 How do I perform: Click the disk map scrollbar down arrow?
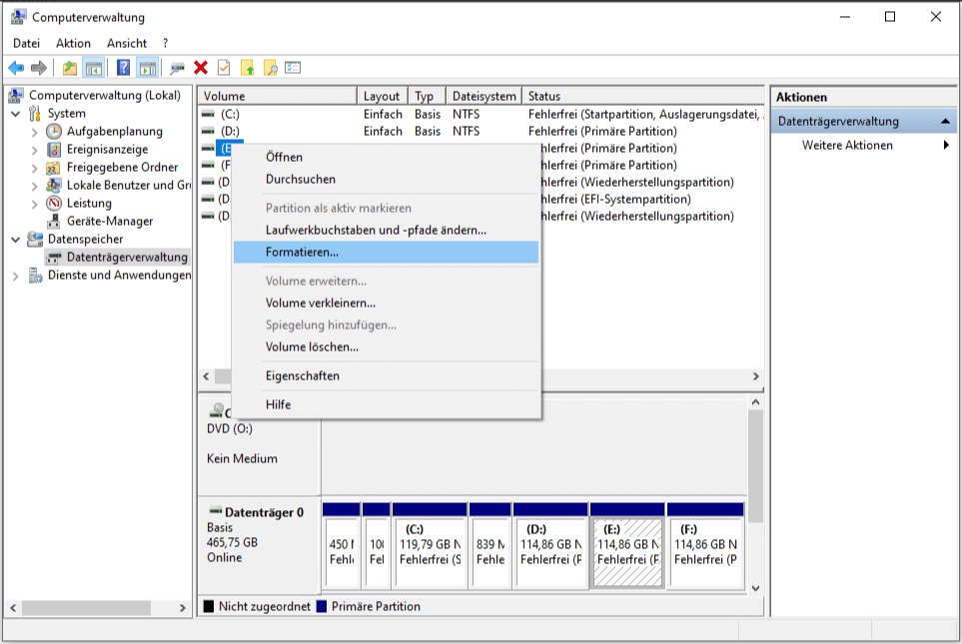(756, 588)
